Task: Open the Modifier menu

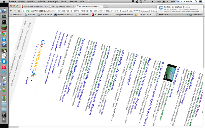Action: 31,2
